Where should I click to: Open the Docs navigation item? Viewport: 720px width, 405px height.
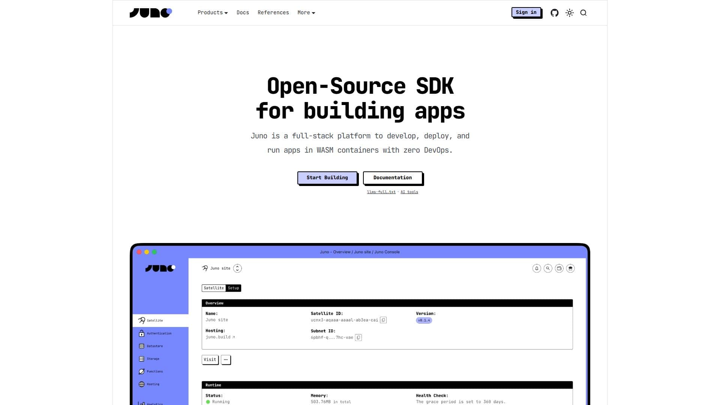pos(243,13)
